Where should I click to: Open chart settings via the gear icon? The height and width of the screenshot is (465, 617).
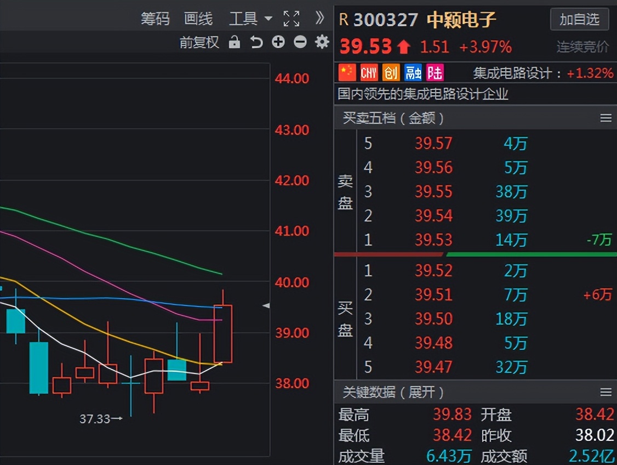tap(322, 42)
